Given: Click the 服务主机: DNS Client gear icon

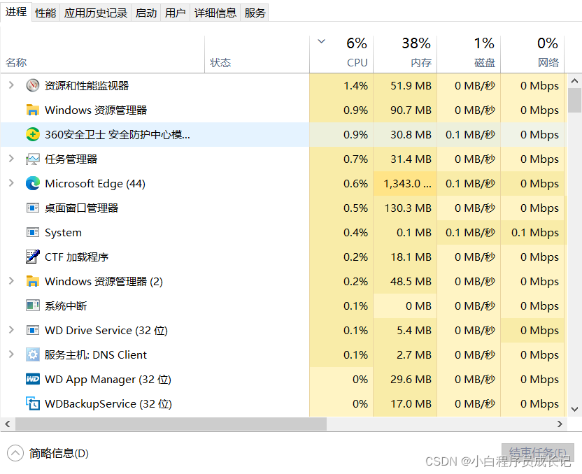Looking at the screenshot, I should click(x=33, y=355).
